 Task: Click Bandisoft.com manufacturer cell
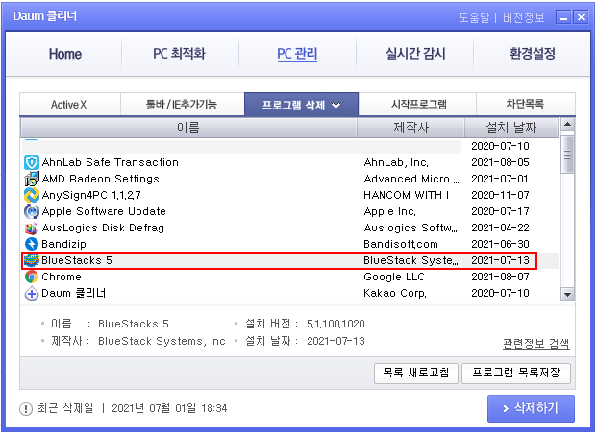[x=401, y=244]
